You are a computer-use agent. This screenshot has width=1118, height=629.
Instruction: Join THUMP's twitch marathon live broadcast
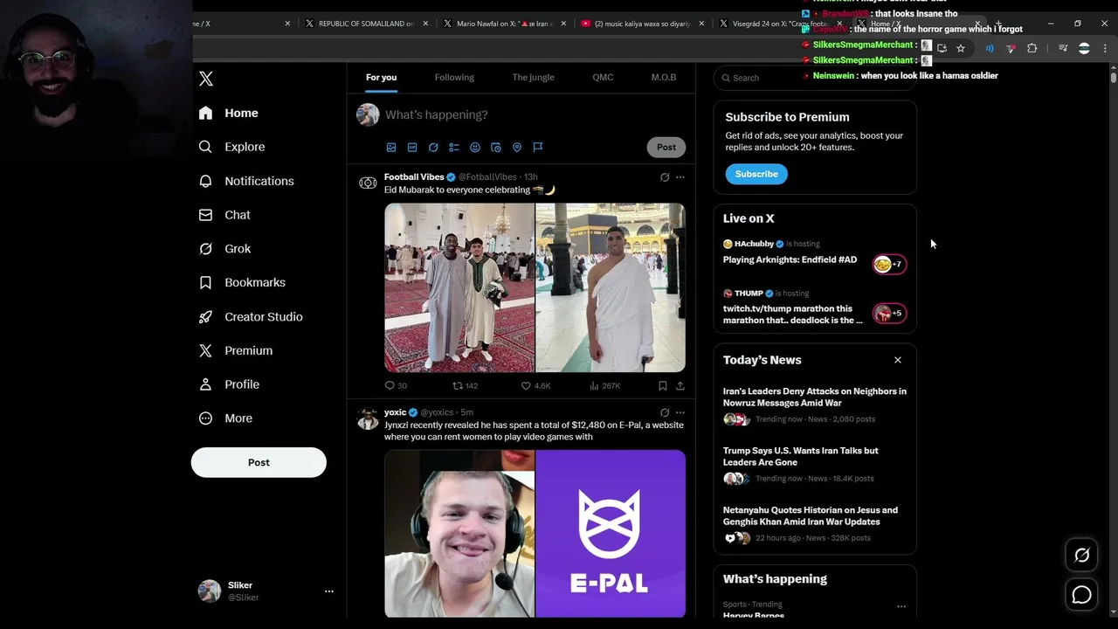[815, 308]
